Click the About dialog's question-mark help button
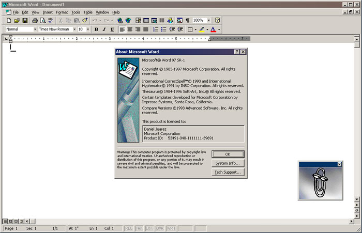Viewport: 362px width, 233px height. coord(237,52)
